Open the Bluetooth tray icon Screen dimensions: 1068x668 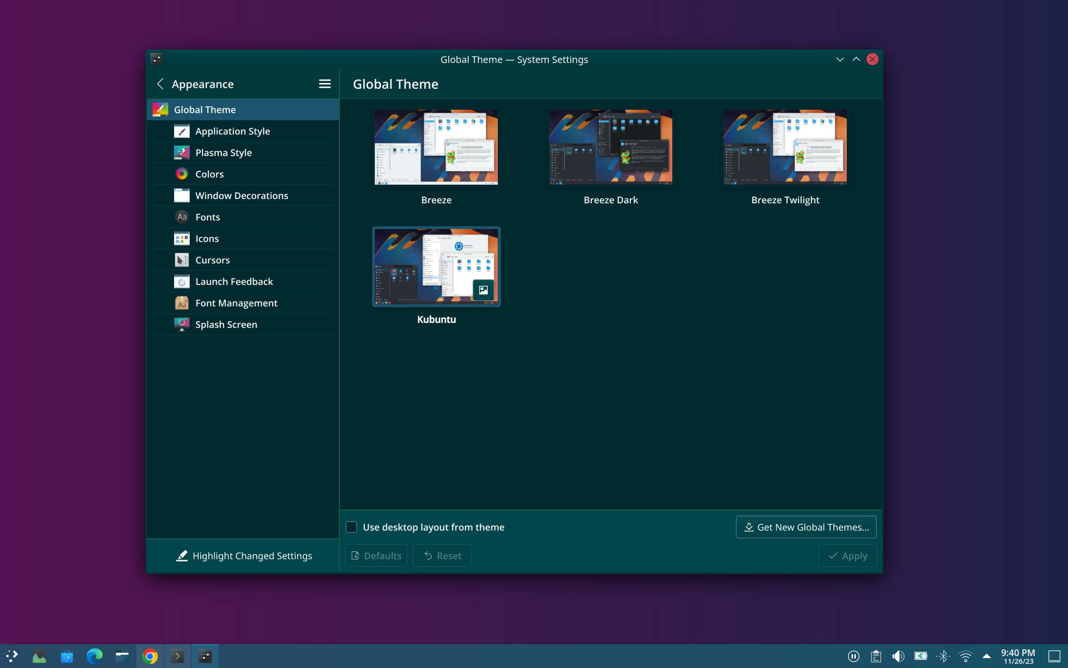point(943,657)
